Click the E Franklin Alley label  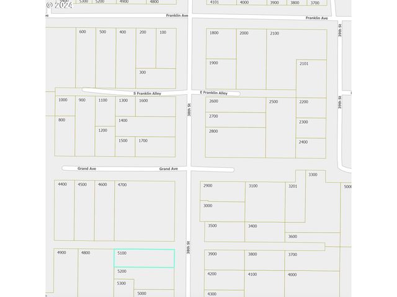click(213, 93)
